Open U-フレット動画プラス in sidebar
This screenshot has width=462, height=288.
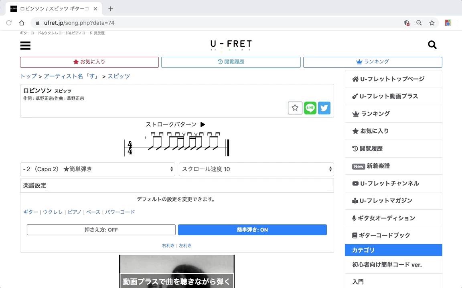393,96
